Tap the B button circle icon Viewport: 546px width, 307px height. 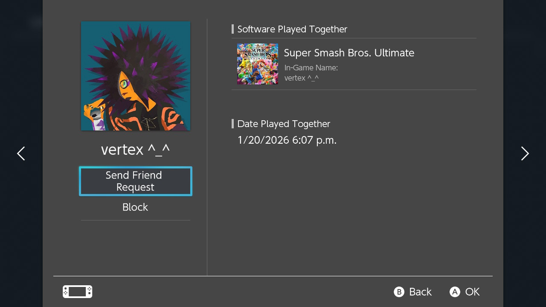point(399,292)
